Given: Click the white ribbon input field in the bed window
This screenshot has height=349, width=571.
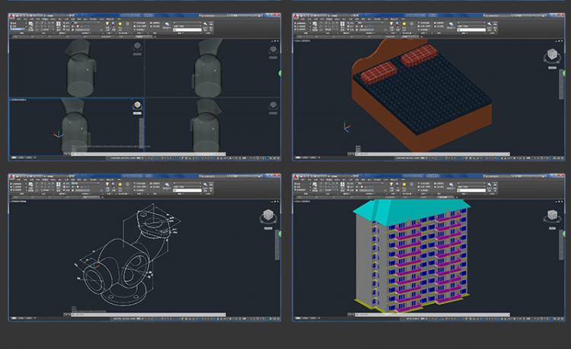Looking at the screenshot, I should coord(471,30).
